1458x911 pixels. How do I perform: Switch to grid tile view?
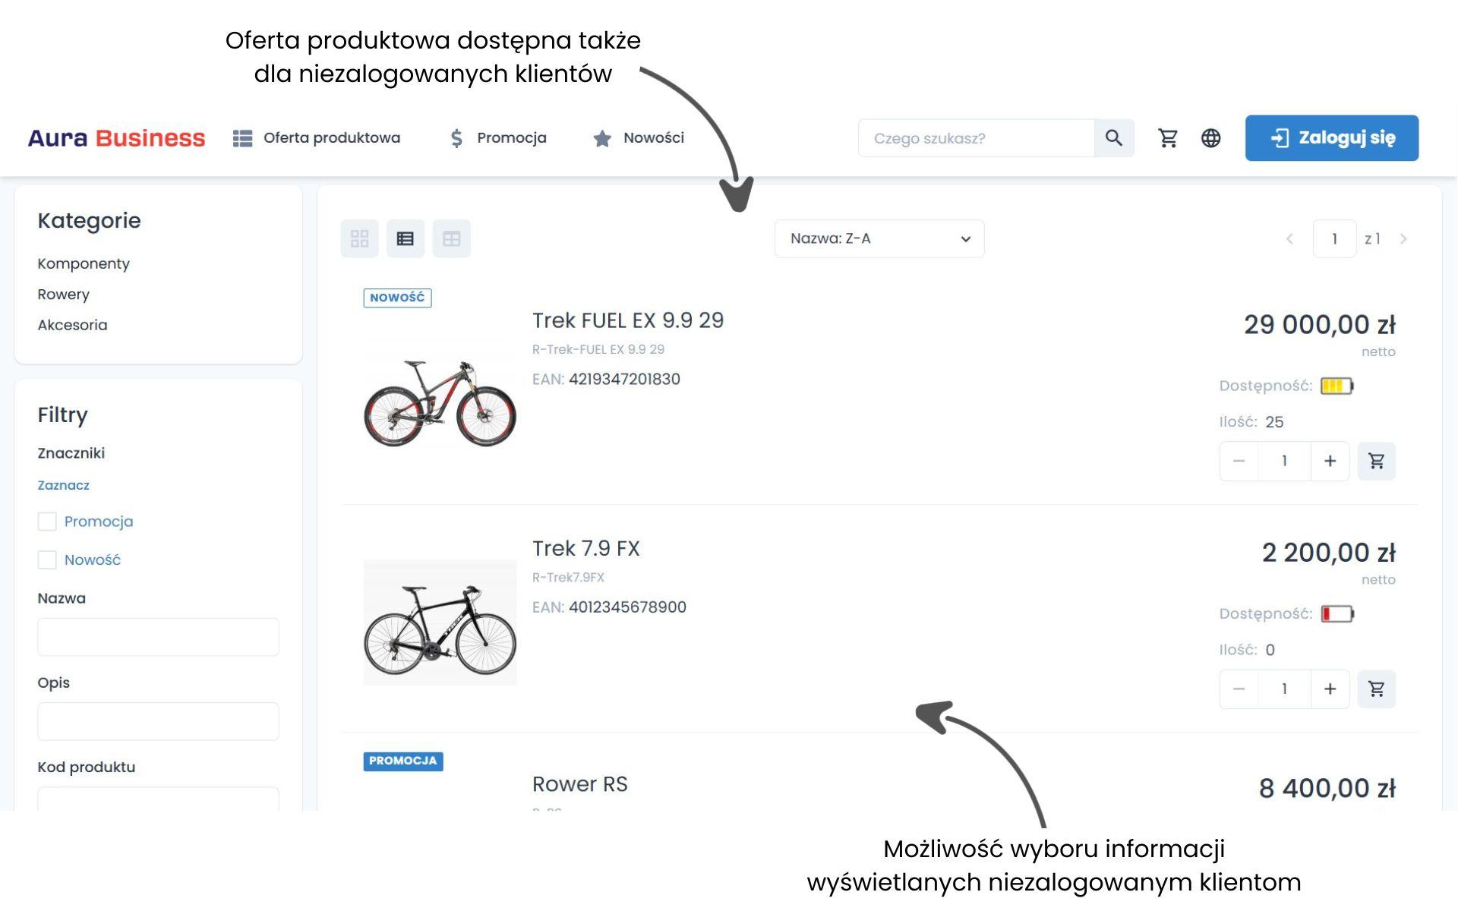(360, 239)
